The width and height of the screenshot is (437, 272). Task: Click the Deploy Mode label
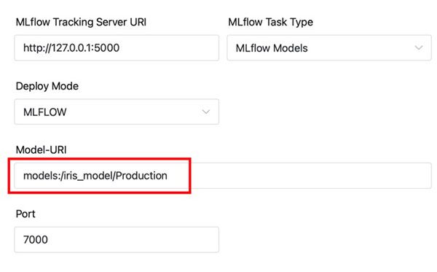(x=47, y=86)
